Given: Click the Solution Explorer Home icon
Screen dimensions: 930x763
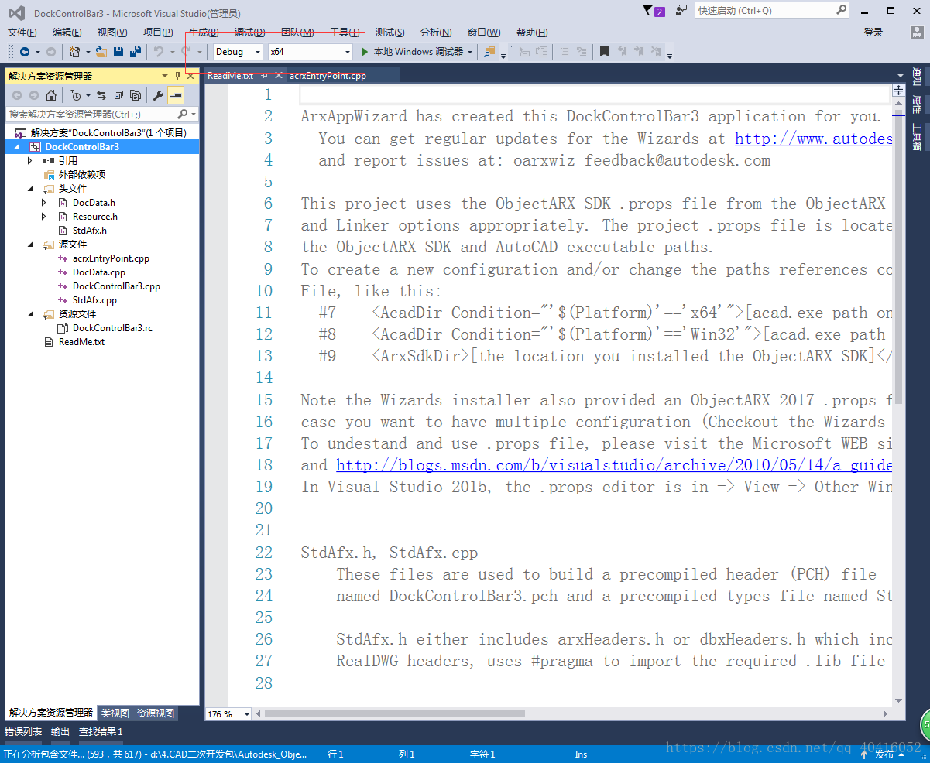Looking at the screenshot, I should click(50, 95).
